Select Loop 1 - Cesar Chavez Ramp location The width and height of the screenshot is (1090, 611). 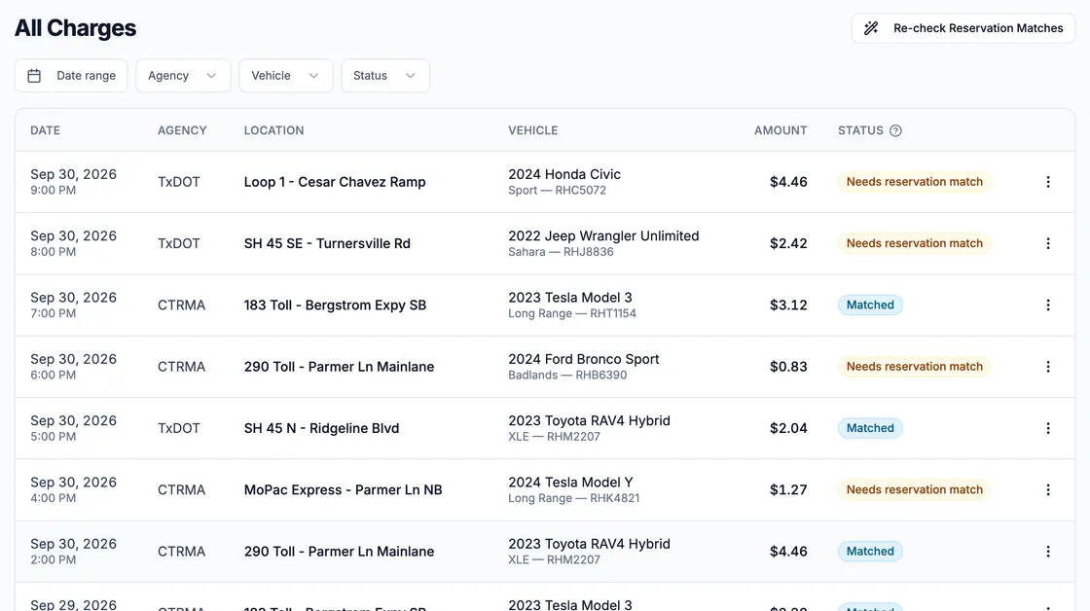tap(335, 182)
